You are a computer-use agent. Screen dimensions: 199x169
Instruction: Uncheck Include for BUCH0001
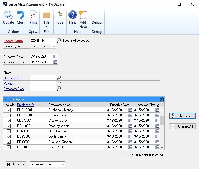tap(9, 110)
